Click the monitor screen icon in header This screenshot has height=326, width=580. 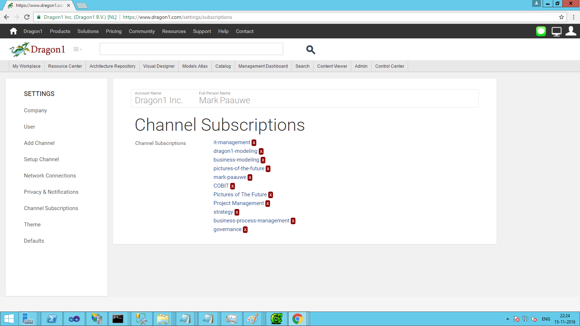tap(556, 32)
